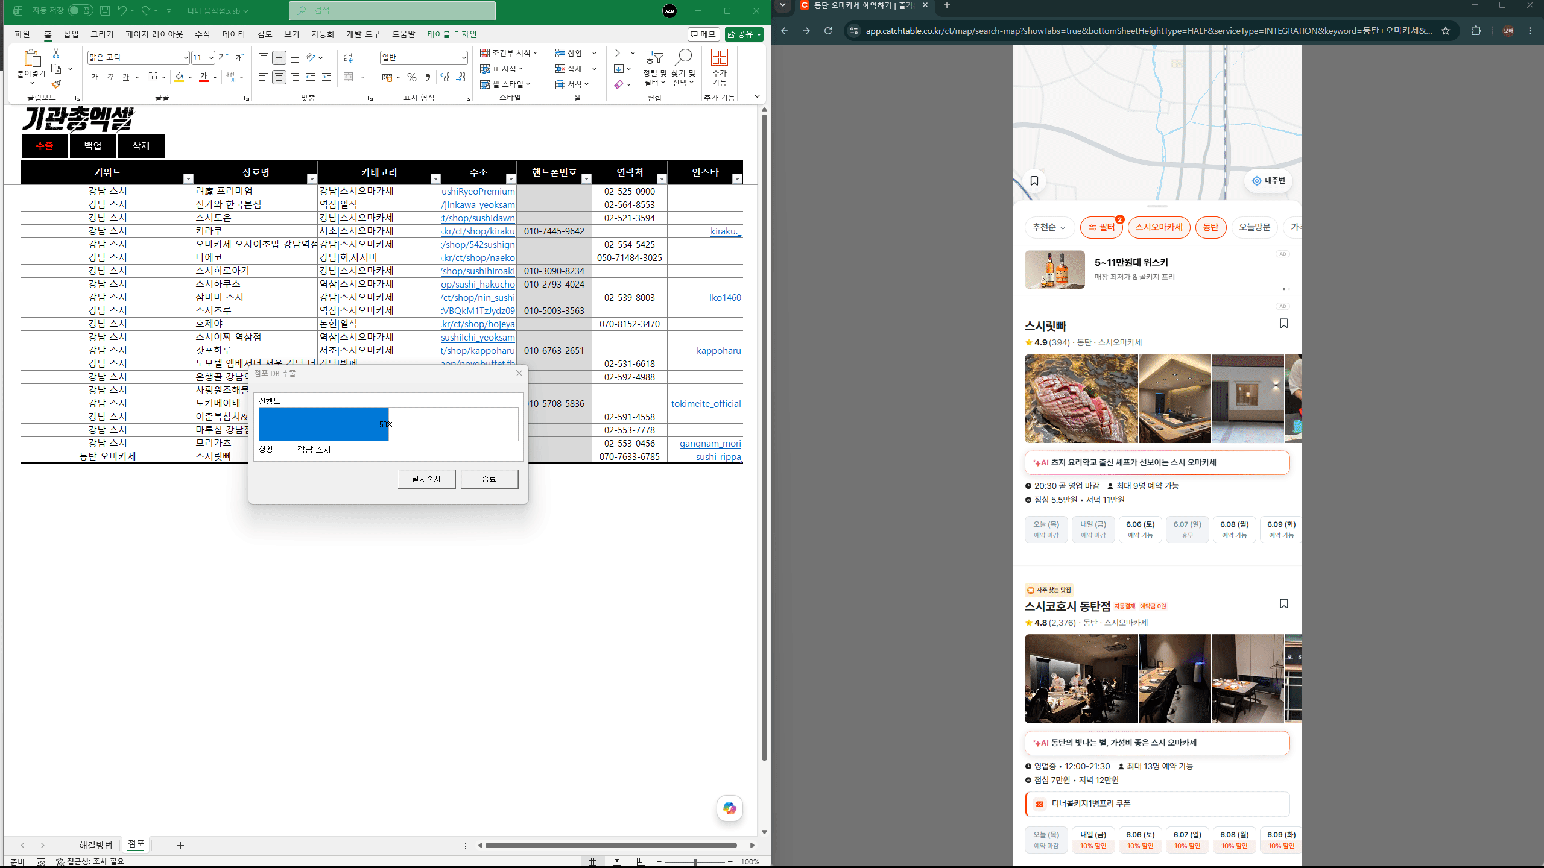1544x868 pixels.
Task: Open Sort and Filter (정렬 및 필터)
Action: pos(655,68)
